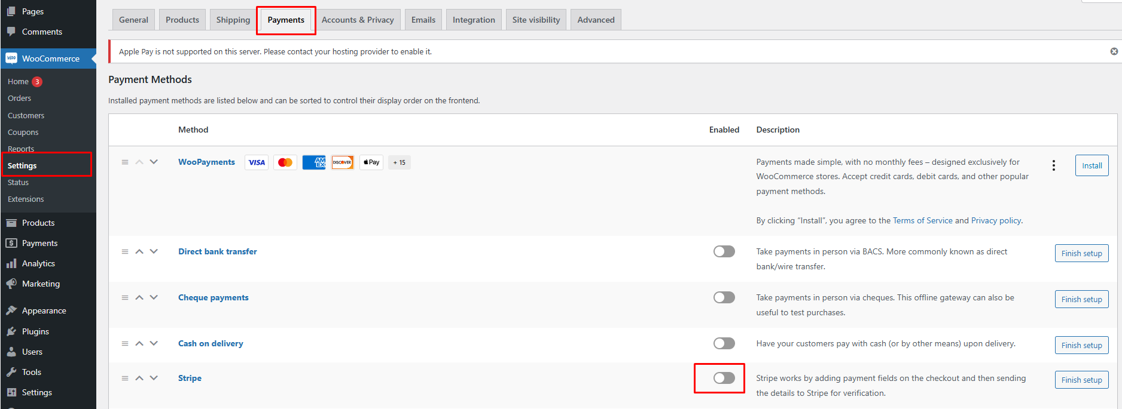Dismiss the Apple Pay notice
The height and width of the screenshot is (409, 1122).
tap(1114, 51)
